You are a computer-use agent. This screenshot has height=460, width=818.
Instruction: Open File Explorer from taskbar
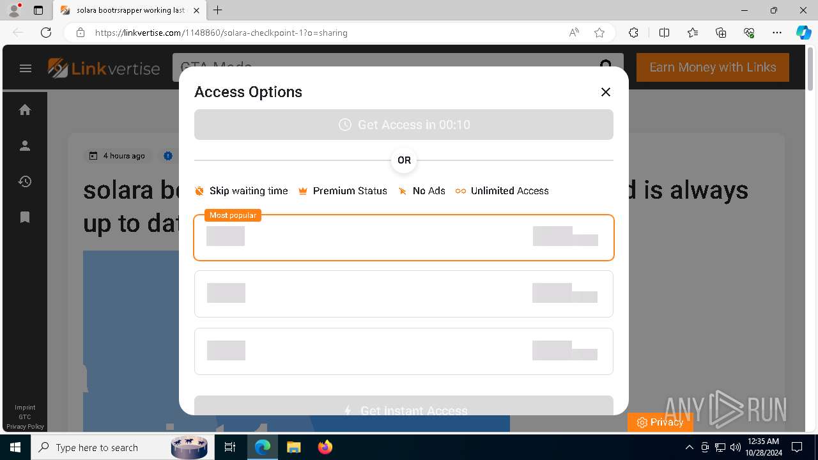[x=293, y=447]
